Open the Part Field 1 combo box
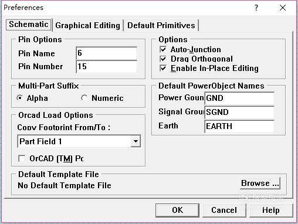Viewport: 298px width, 224px height. pyautogui.click(x=79, y=141)
